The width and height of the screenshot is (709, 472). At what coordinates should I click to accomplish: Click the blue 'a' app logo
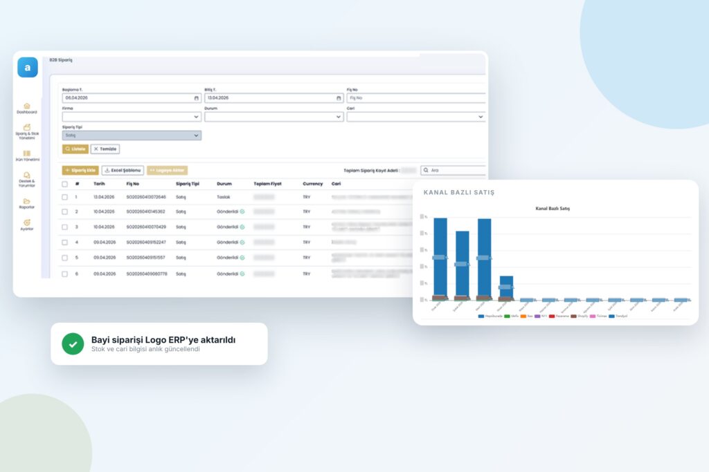click(x=28, y=68)
